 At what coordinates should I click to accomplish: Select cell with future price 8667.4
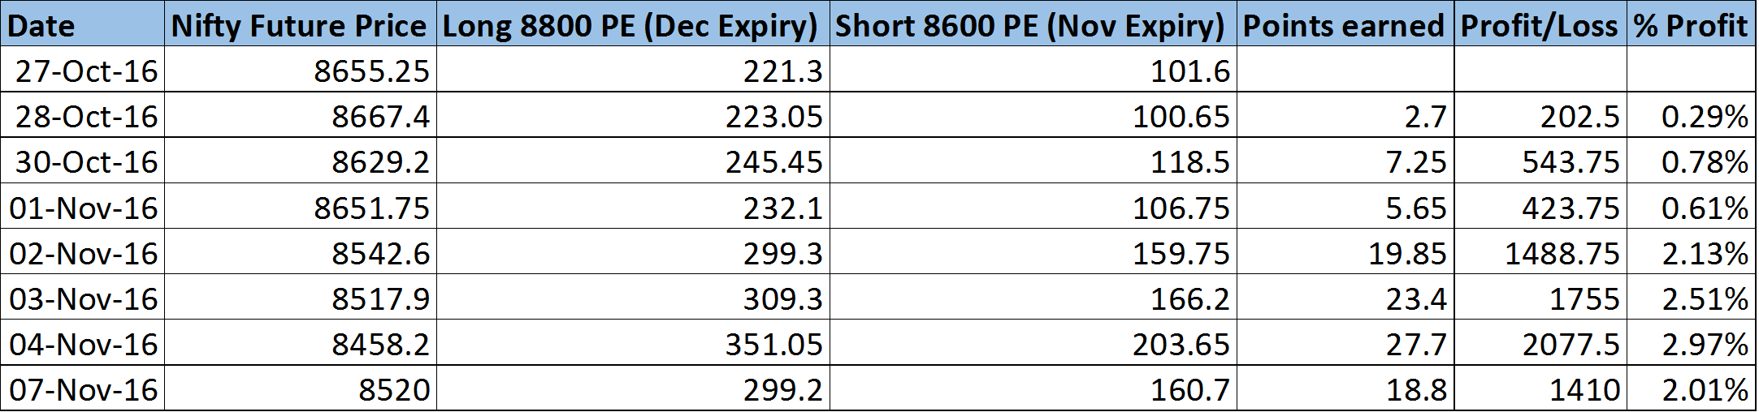click(300, 115)
